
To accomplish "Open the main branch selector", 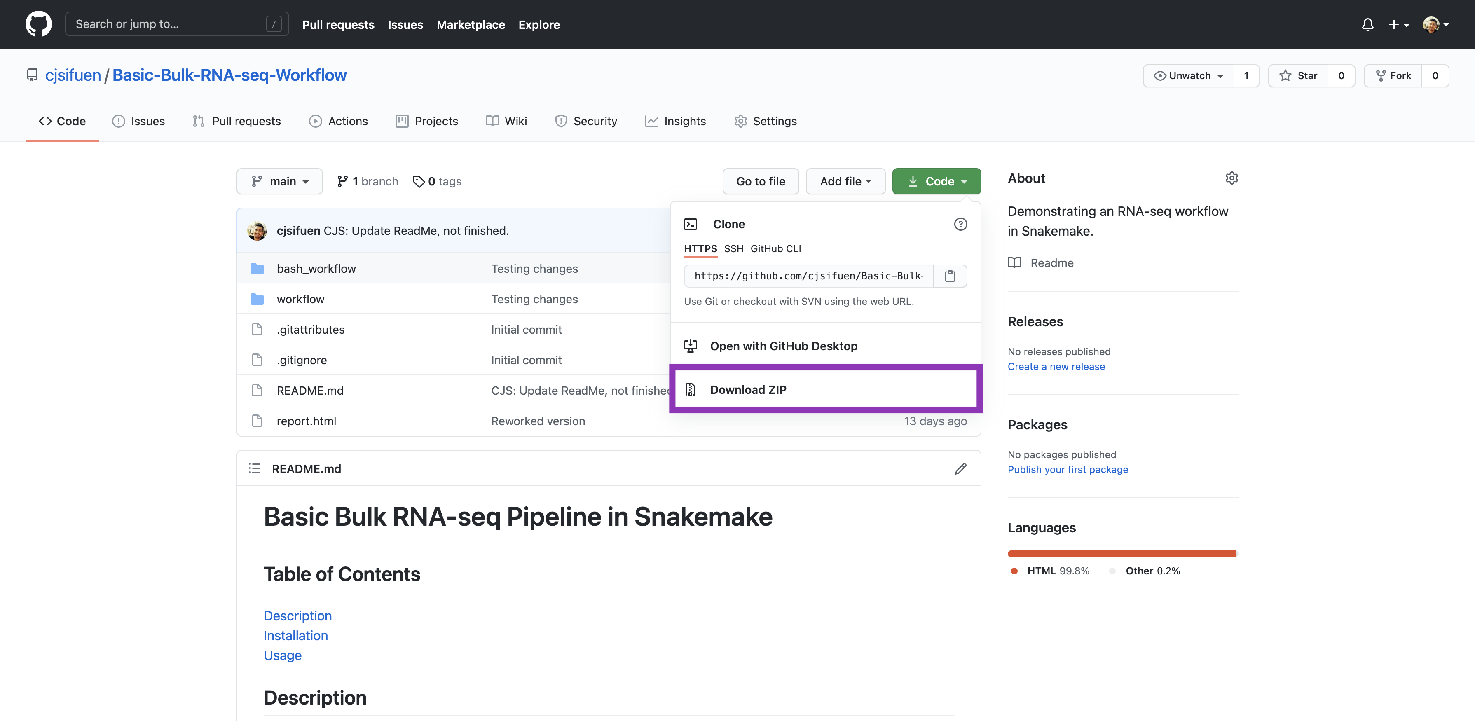I will 279,181.
